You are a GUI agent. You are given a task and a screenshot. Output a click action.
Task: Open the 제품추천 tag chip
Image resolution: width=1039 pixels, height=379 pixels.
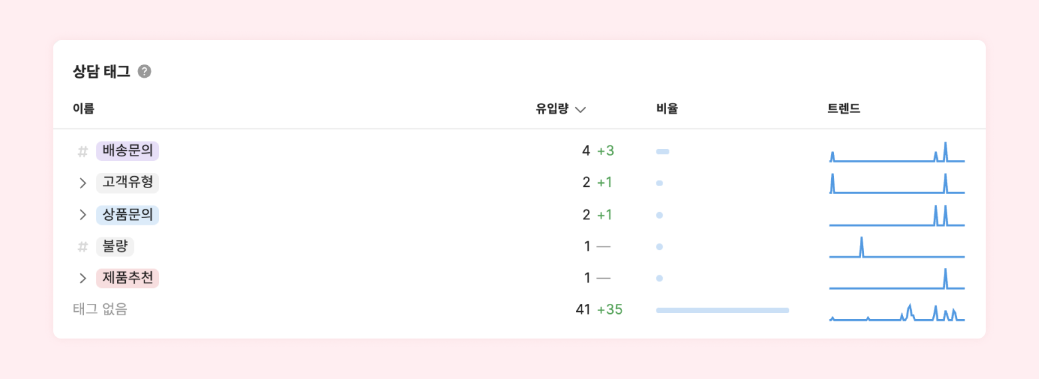click(x=127, y=278)
